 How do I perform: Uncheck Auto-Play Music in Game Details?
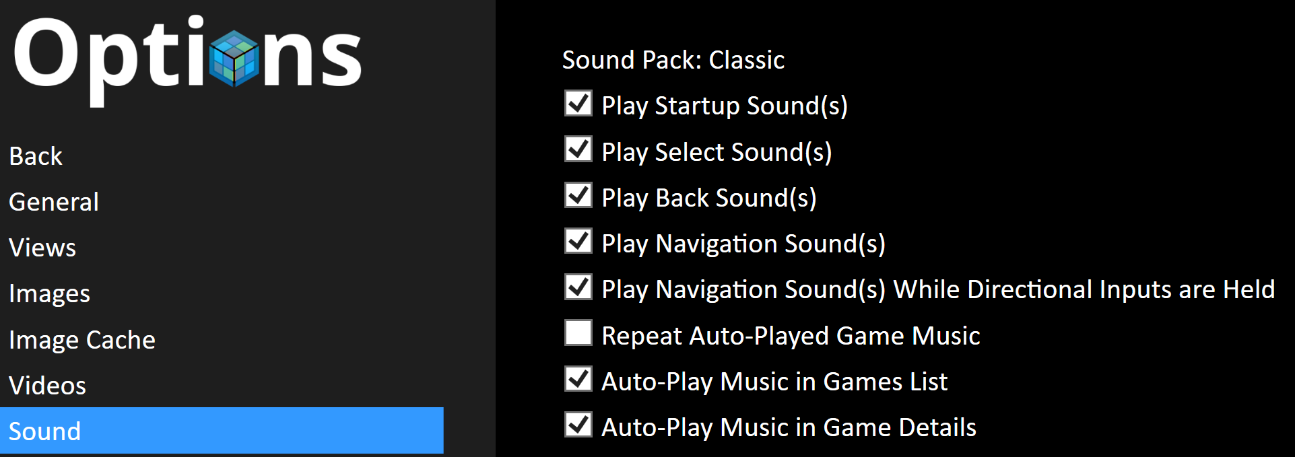coord(578,425)
